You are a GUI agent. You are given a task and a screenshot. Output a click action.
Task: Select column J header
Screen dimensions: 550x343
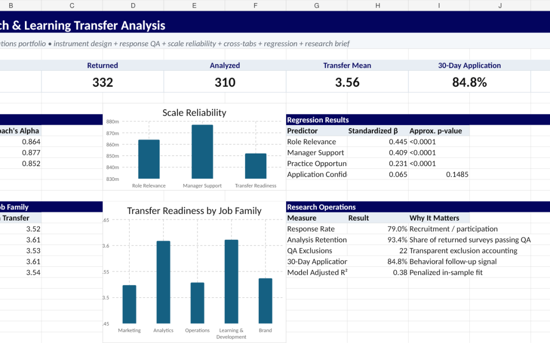coord(500,5)
